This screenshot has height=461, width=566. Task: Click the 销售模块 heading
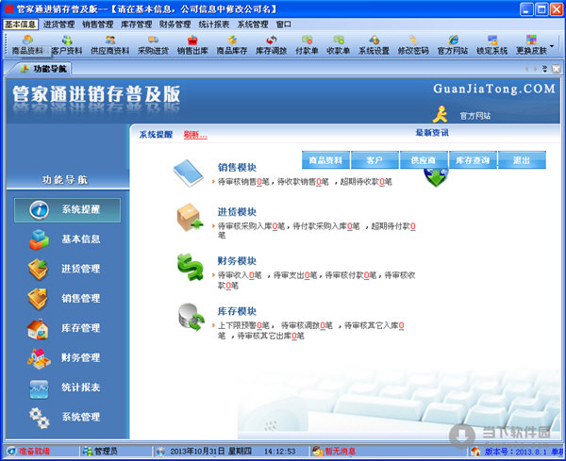tap(237, 168)
